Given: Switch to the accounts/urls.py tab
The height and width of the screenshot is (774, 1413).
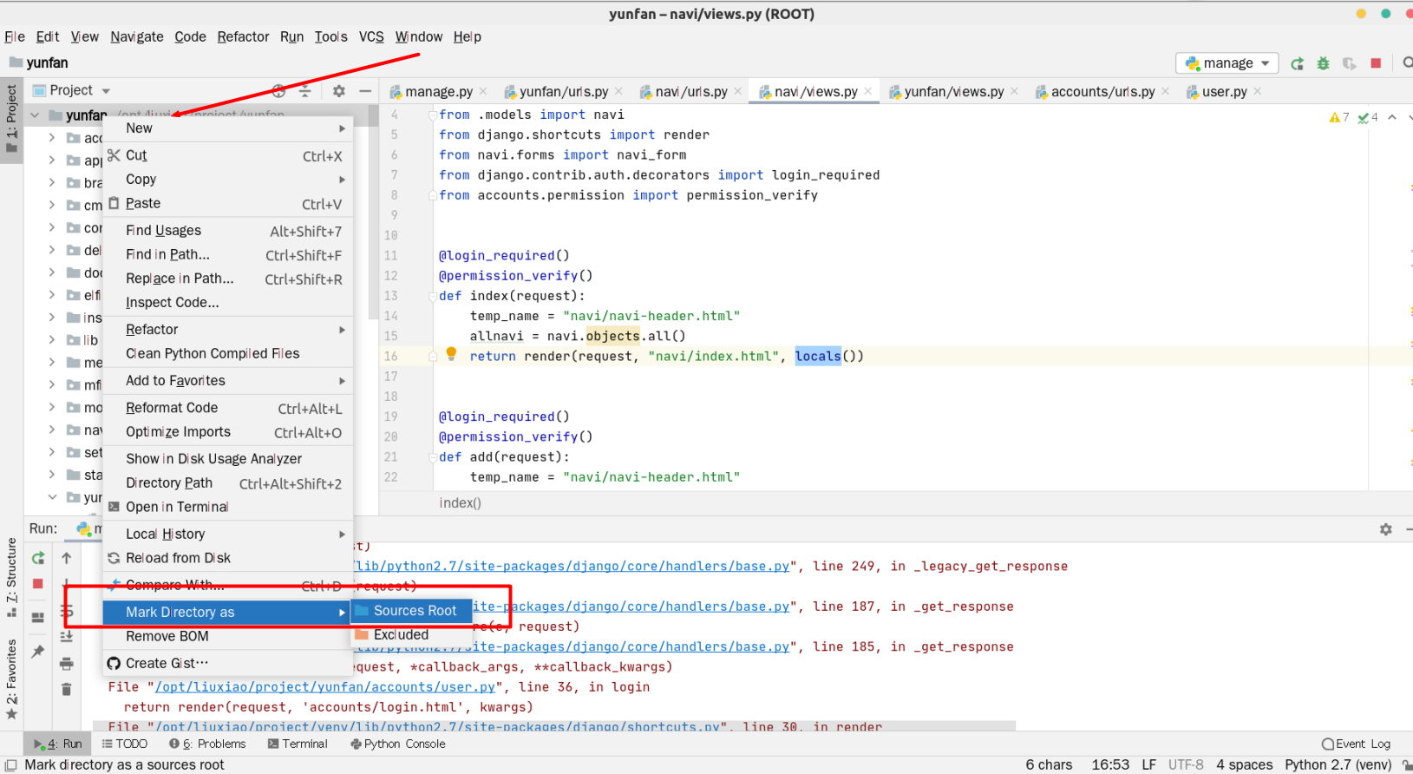Looking at the screenshot, I should pyautogui.click(x=1102, y=91).
